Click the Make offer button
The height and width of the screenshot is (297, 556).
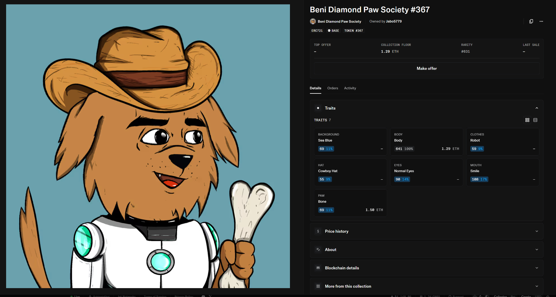pyautogui.click(x=427, y=68)
